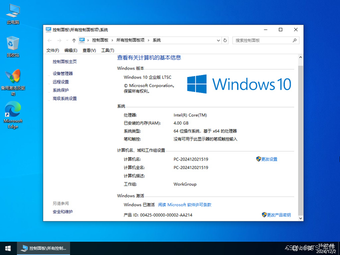The height and width of the screenshot is (255, 340).
Task: Click the taskbar clock and date
Action: [327, 248]
